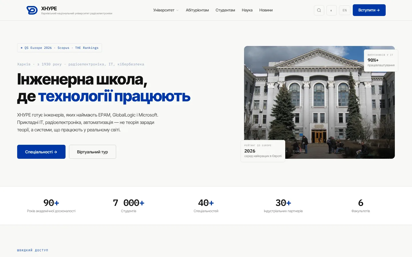
Task: Expand the Університет dropdown menu
Action: [x=166, y=10]
